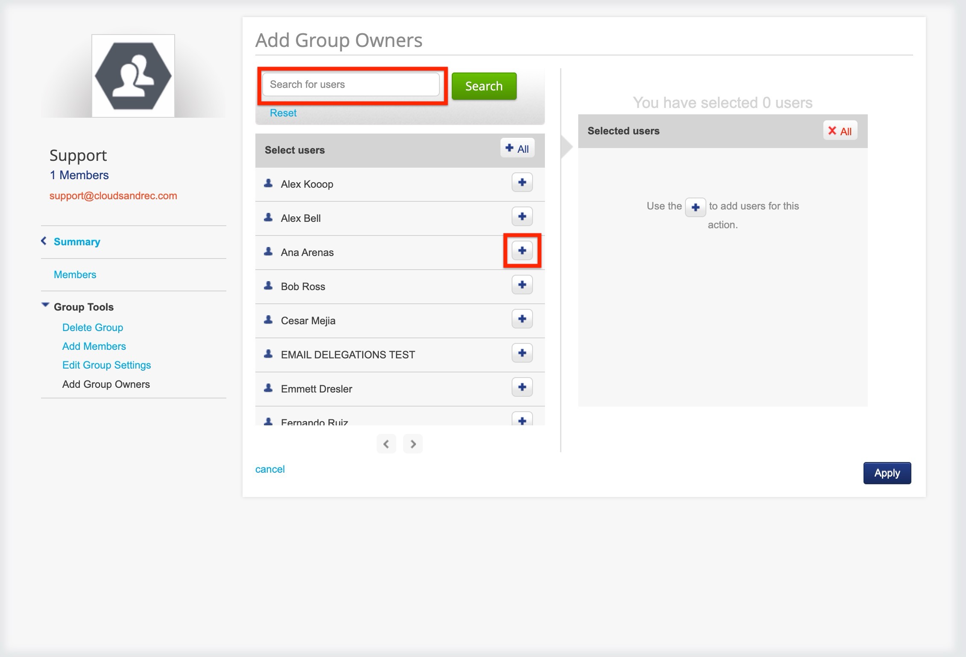
Task: Add Ana Arenas with plus icon
Action: tap(522, 251)
